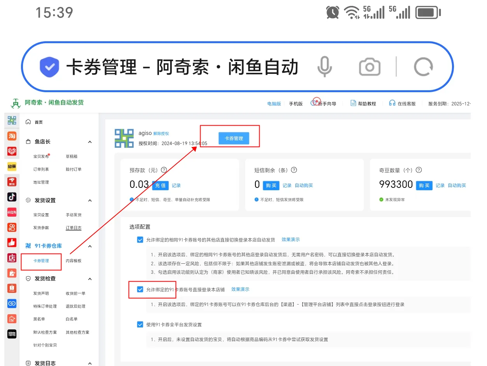Collapse the 发货检查 menu section
The image size is (487, 366).
(90, 279)
